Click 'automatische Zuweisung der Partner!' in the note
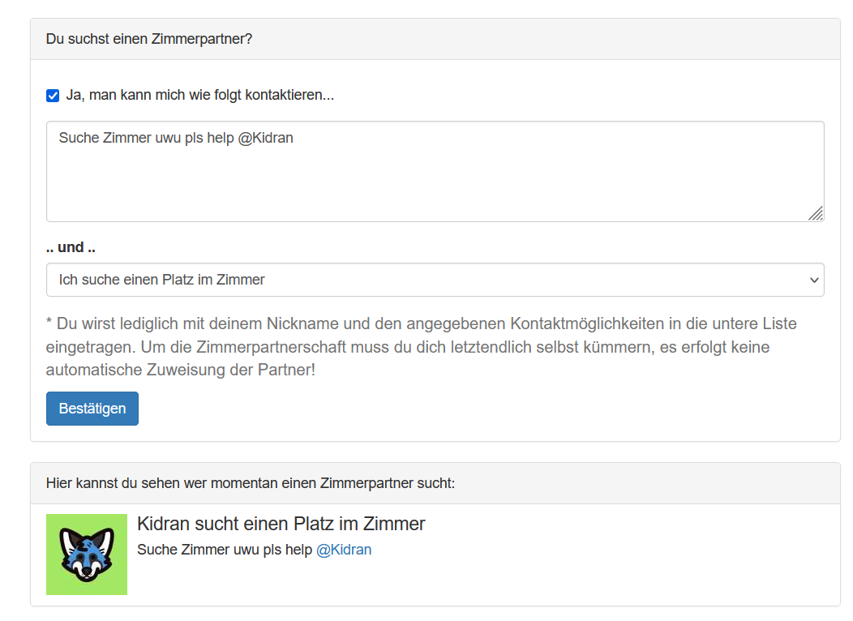 (x=180, y=370)
